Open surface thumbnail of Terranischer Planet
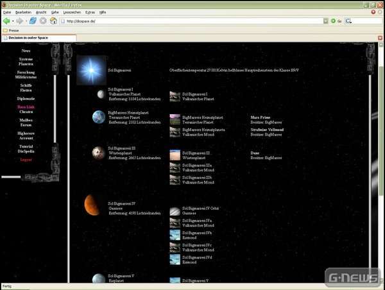 click(175, 119)
